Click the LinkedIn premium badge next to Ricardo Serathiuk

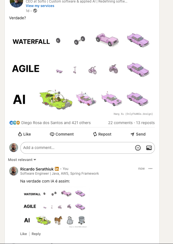pyautogui.click(x=57, y=169)
